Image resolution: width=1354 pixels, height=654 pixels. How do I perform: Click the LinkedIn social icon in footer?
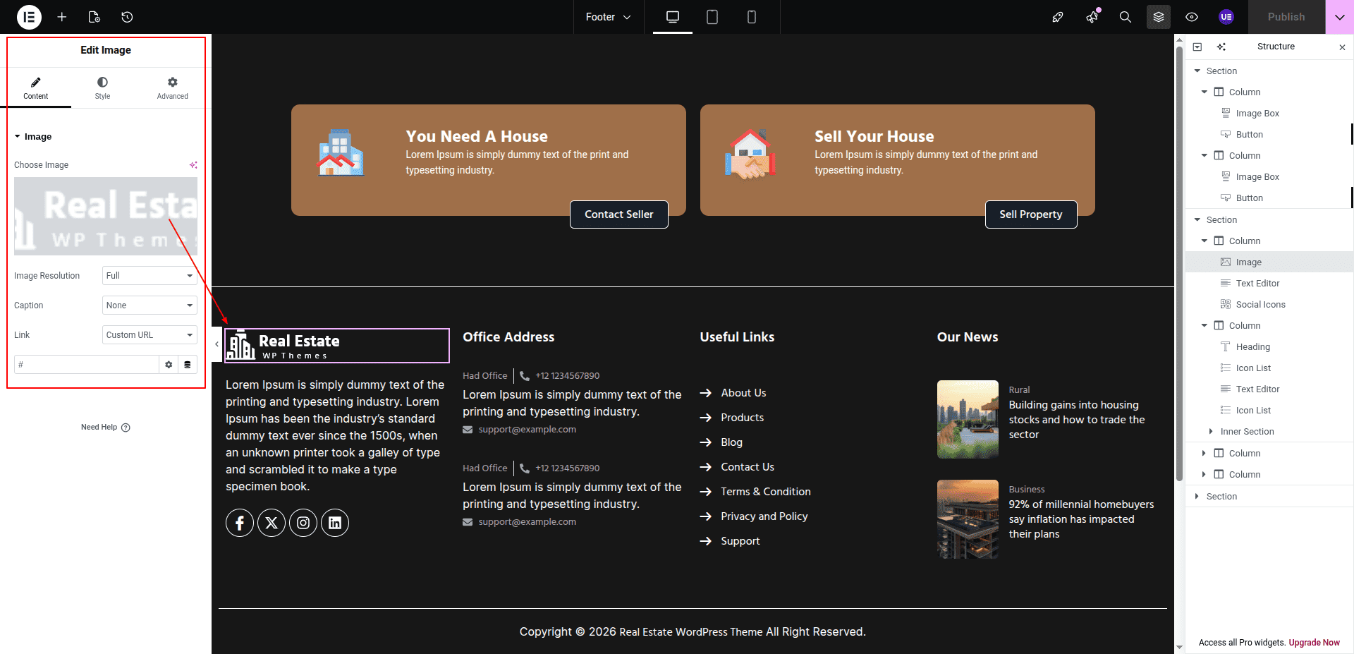coord(335,523)
